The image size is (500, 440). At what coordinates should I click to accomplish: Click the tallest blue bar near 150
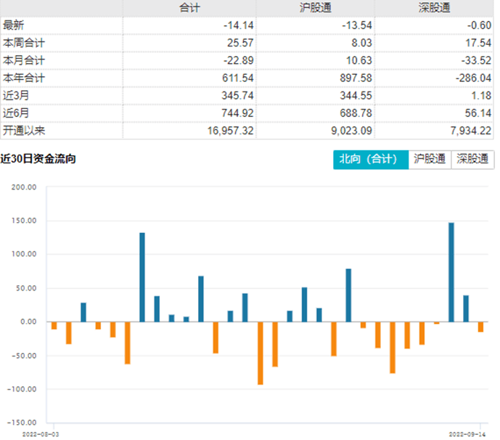click(451, 272)
